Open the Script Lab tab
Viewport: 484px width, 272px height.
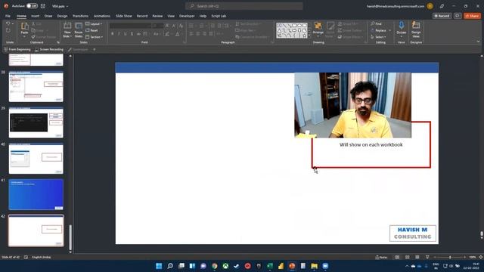point(219,16)
